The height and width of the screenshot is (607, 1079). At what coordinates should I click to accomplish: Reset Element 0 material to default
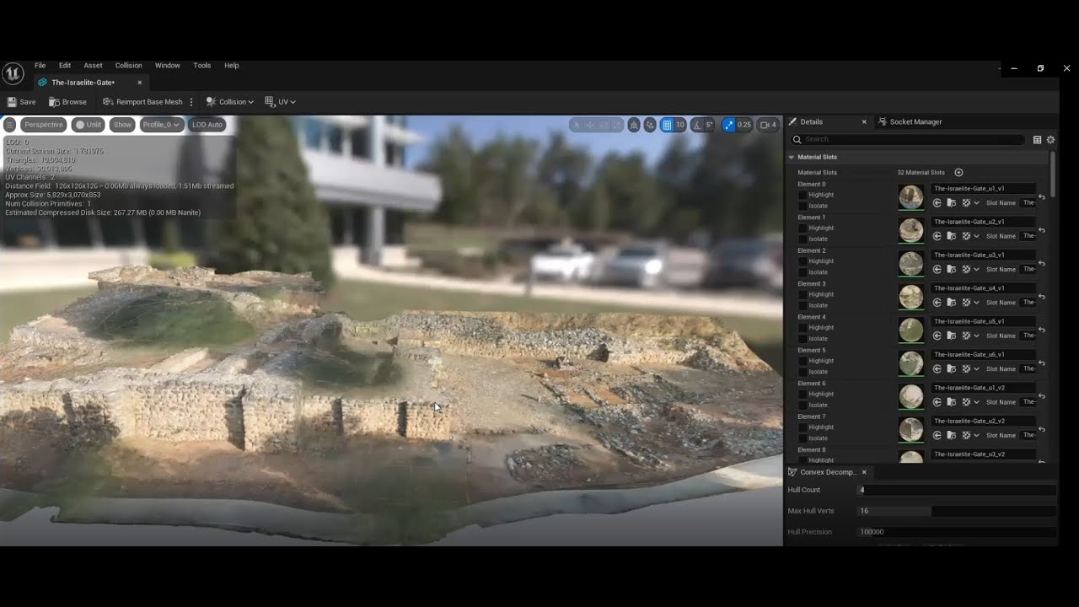pyautogui.click(x=1042, y=197)
